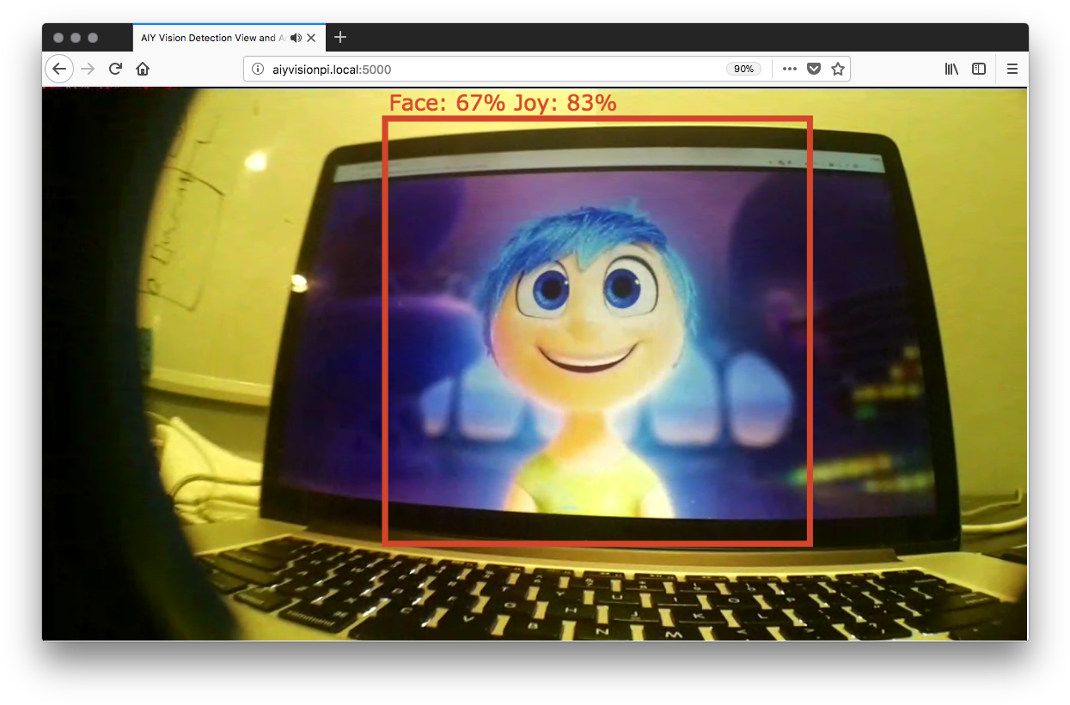Click the forward navigation arrow
The width and height of the screenshot is (1070, 705).
(88, 69)
